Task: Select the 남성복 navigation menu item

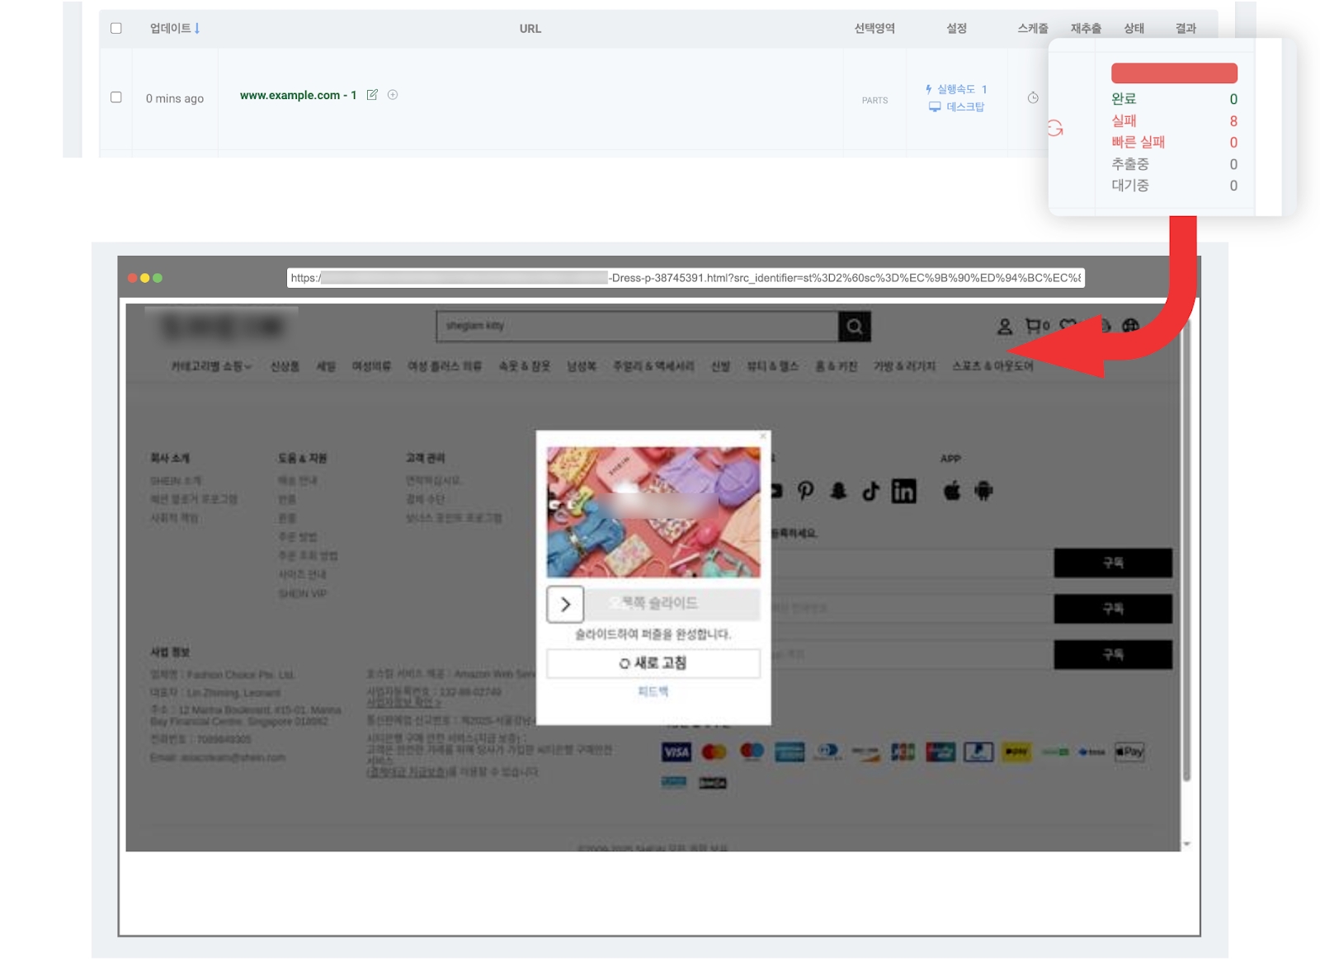Action: click(581, 366)
